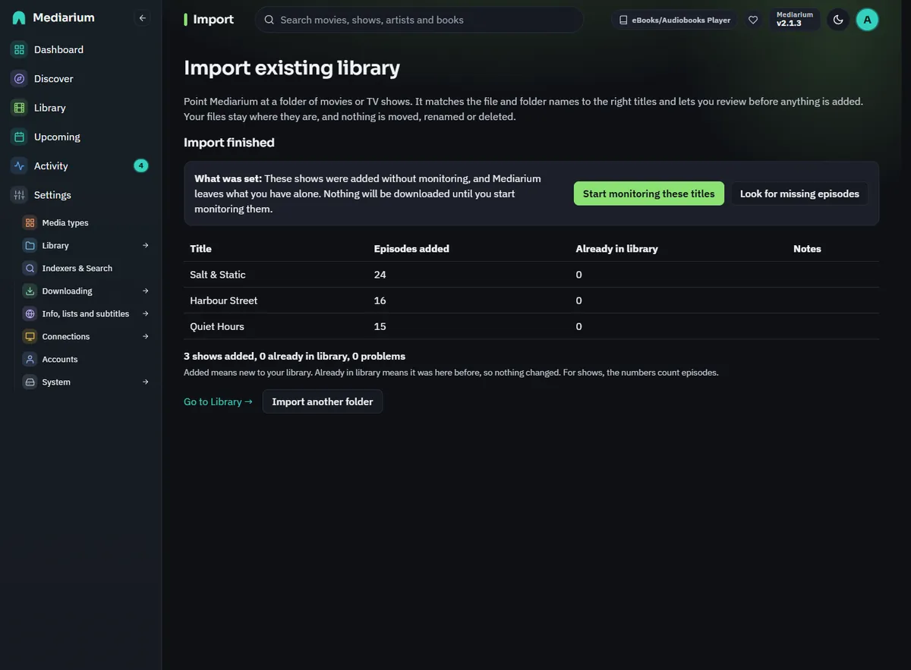Viewport: 911px width, 670px height.
Task: Follow the Go to Library link
Action: pos(218,401)
